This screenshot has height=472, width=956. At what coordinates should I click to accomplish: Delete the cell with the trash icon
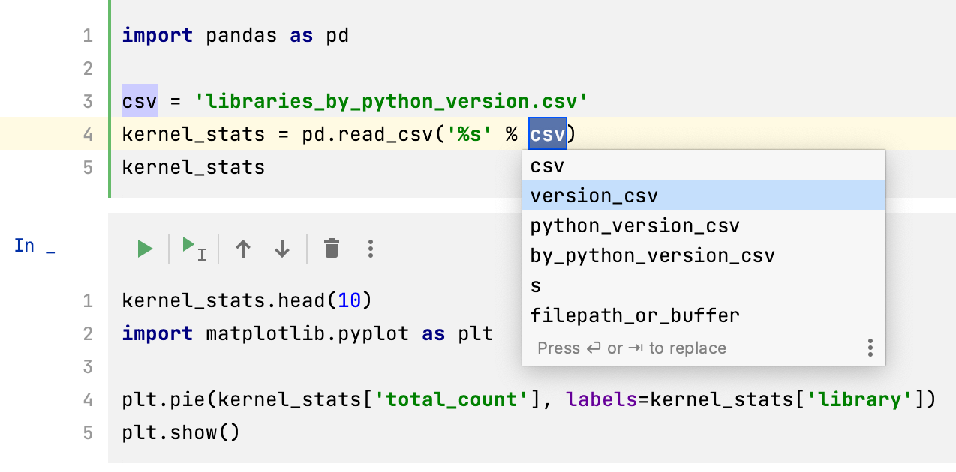point(331,248)
